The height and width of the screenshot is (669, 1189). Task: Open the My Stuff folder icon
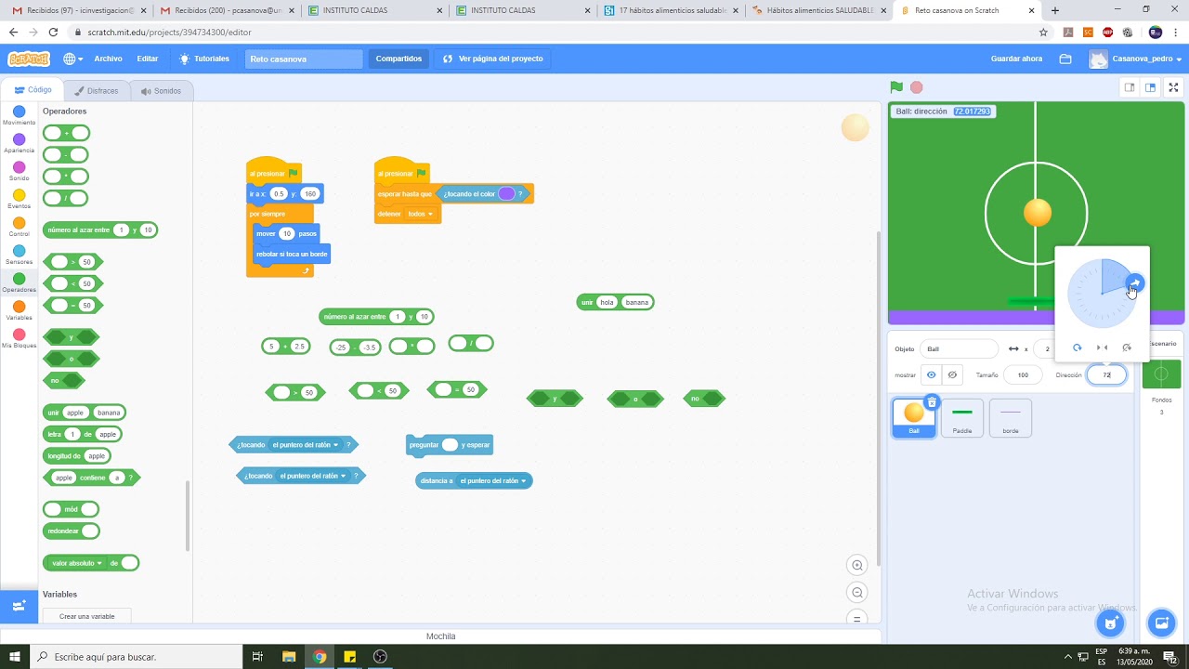[1065, 59]
